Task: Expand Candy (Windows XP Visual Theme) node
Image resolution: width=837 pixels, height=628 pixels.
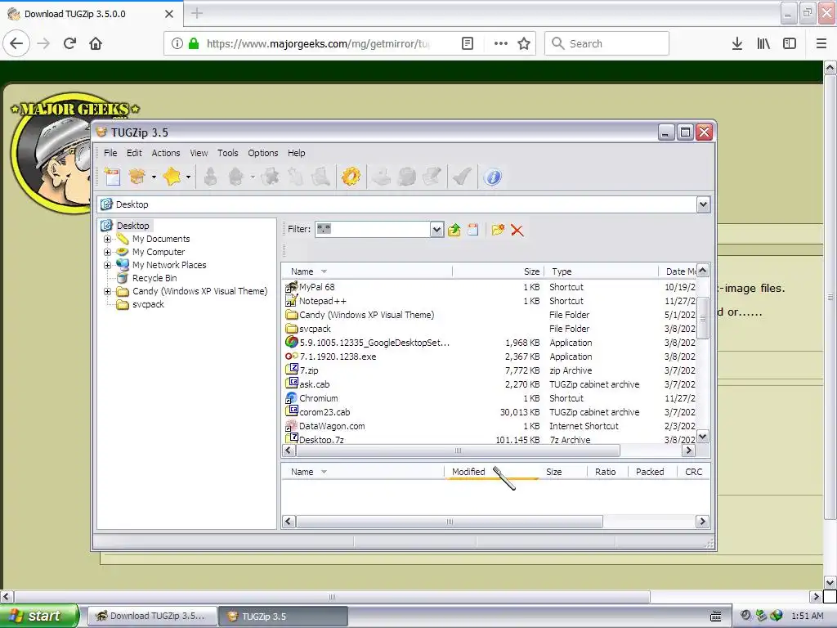Action: (x=107, y=292)
